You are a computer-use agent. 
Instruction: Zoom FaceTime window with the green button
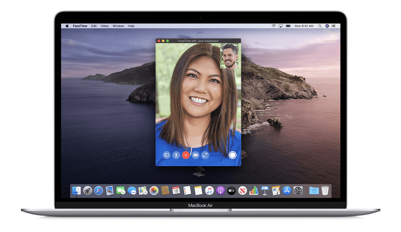tap(167, 41)
